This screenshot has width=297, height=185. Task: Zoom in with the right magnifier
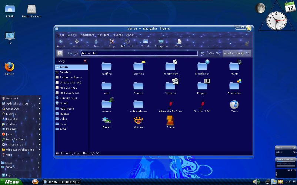218,53
